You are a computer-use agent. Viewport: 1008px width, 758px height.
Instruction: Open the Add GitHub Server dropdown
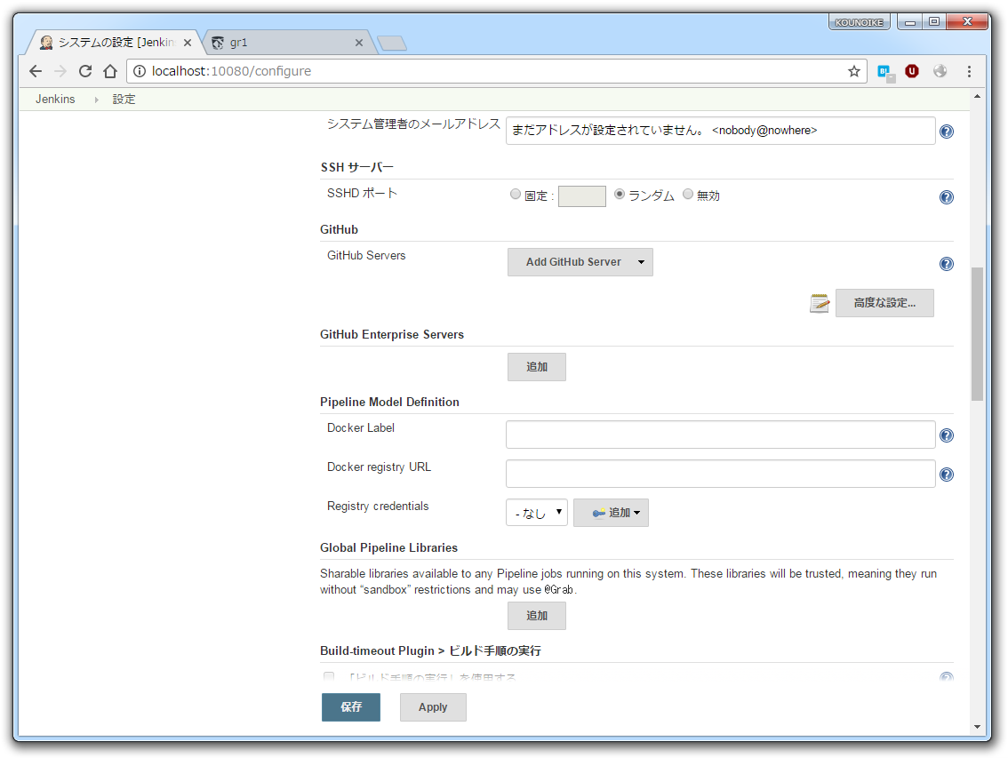[x=580, y=262]
